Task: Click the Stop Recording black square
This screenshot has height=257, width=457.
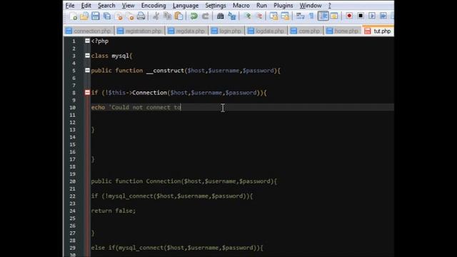Action: click(361, 16)
